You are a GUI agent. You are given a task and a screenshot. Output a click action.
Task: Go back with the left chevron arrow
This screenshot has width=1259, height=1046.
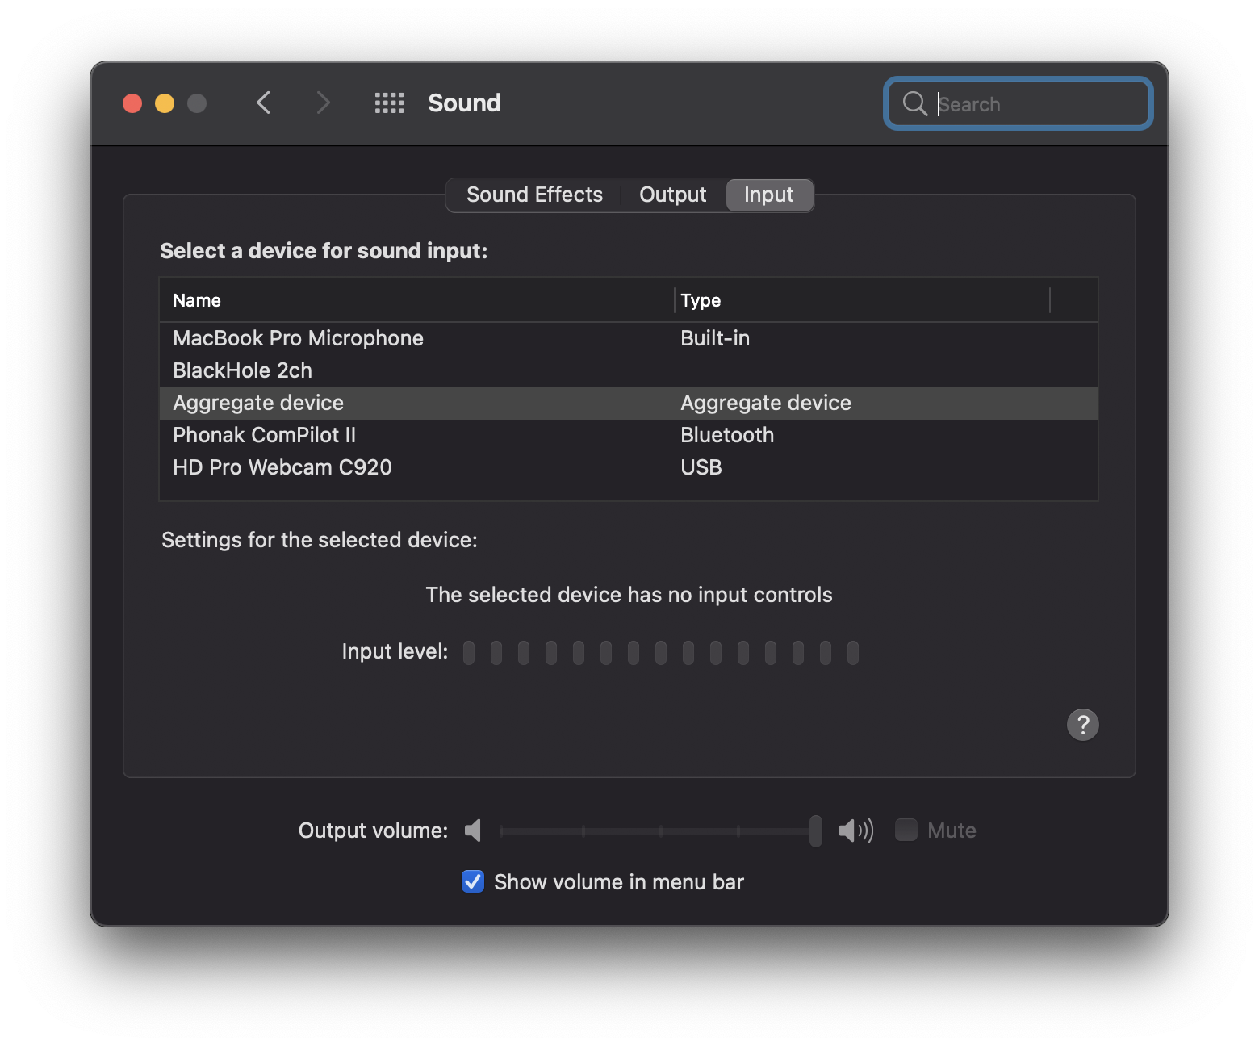pos(263,103)
